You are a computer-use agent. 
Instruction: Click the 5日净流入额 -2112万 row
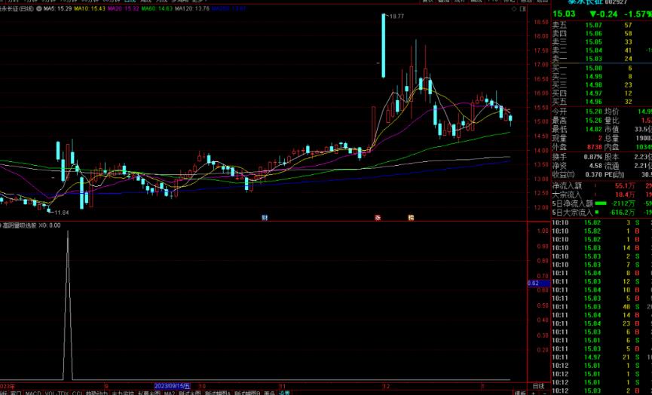(601, 204)
